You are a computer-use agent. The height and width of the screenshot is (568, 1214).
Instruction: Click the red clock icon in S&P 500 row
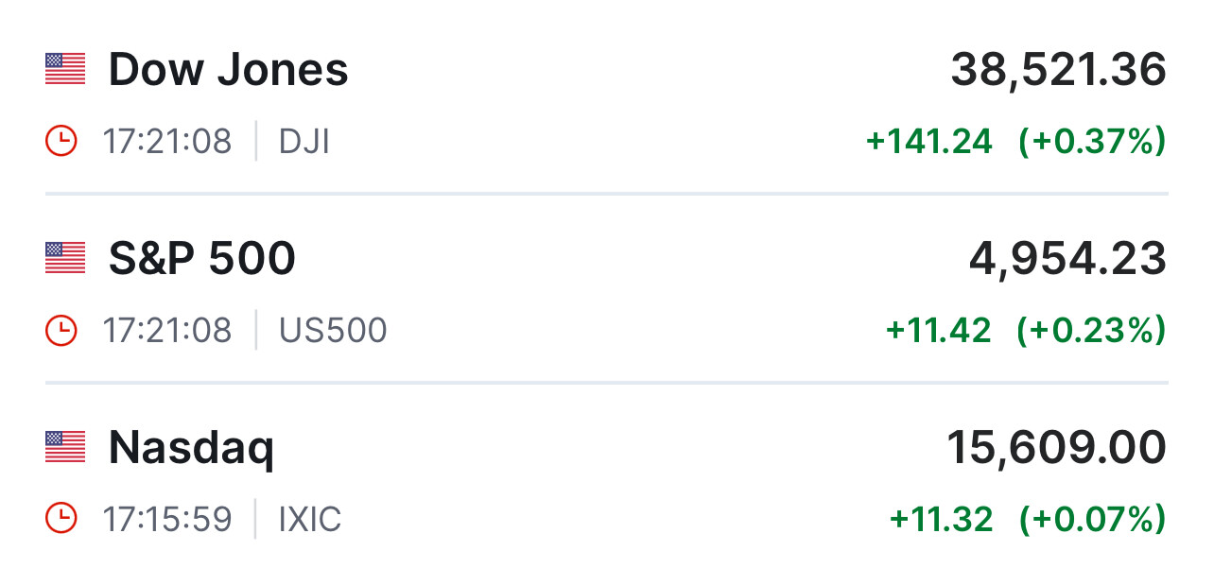point(61,330)
